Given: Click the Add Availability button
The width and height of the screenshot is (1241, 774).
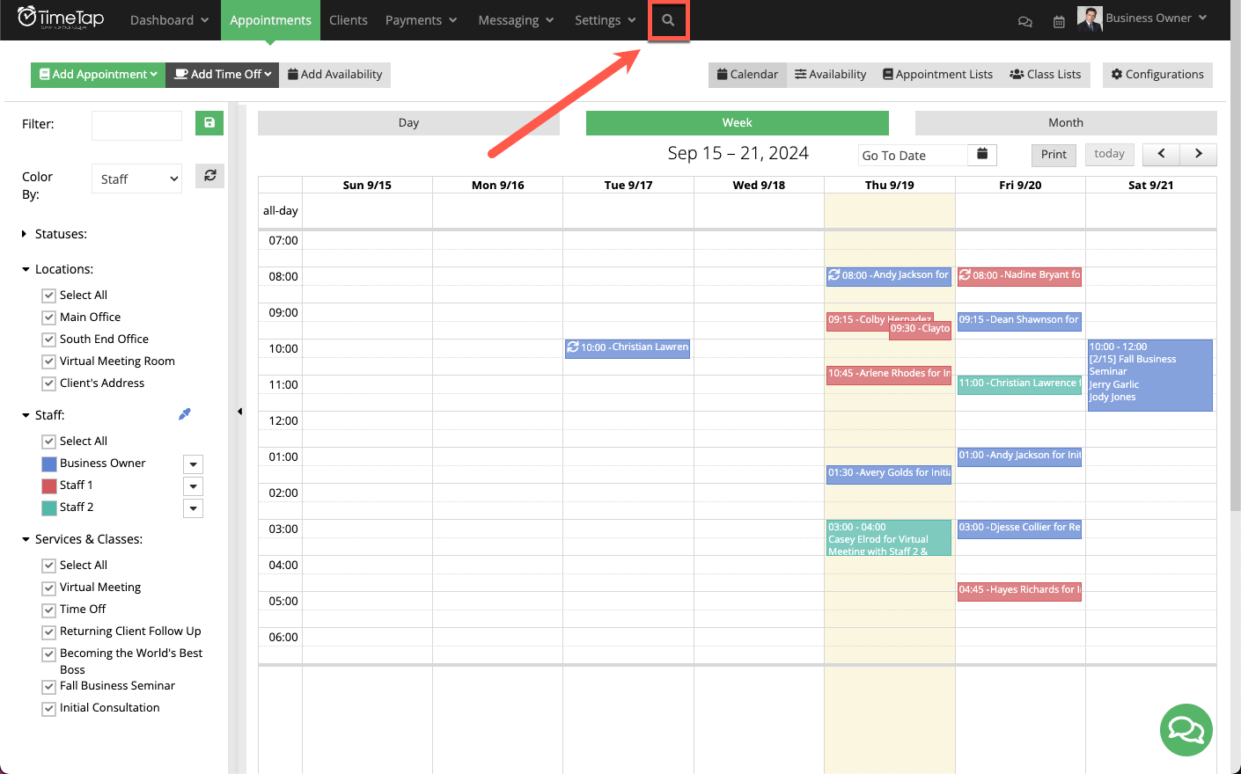Looking at the screenshot, I should tap(334, 75).
